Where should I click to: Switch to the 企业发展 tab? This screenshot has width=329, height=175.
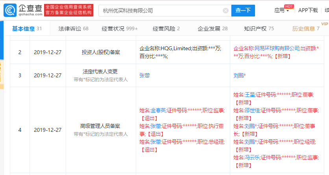213,29
